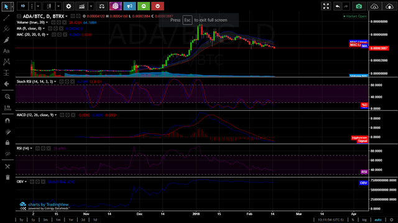Expand the ADA/BTC symbol legend dropdown
Screen dimensions: 398x223
click(67, 17)
